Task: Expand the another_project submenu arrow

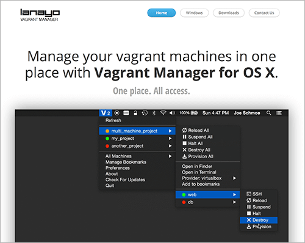Action: coord(170,146)
